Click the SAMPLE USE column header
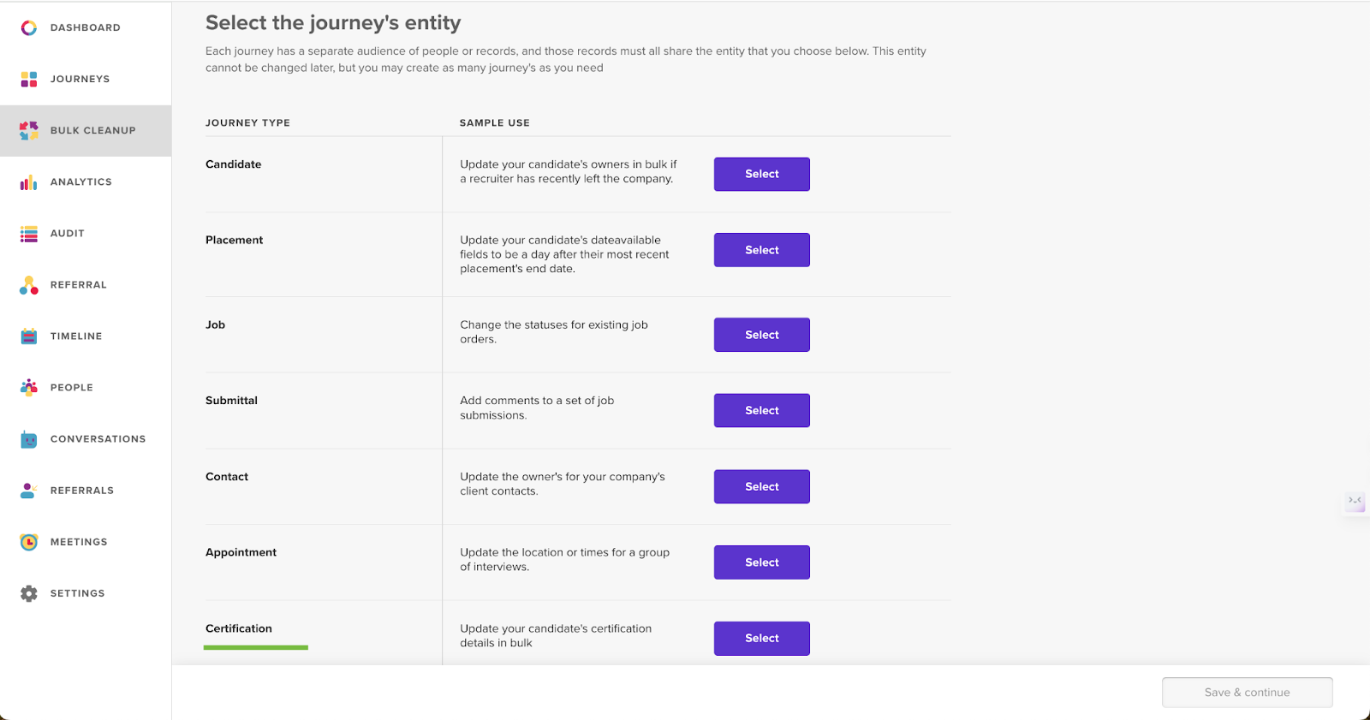 [x=495, y=123]
